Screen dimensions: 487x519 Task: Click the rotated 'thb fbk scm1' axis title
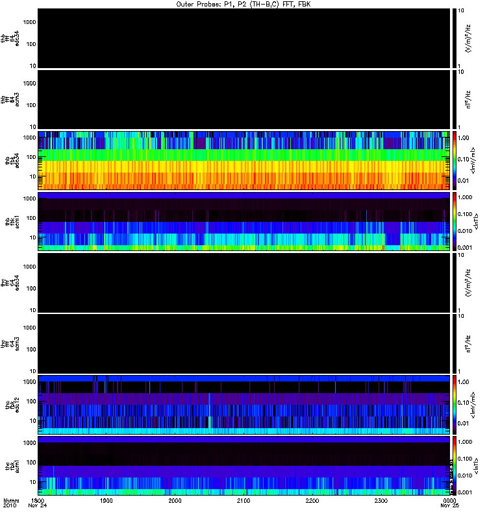coord(12,222)
